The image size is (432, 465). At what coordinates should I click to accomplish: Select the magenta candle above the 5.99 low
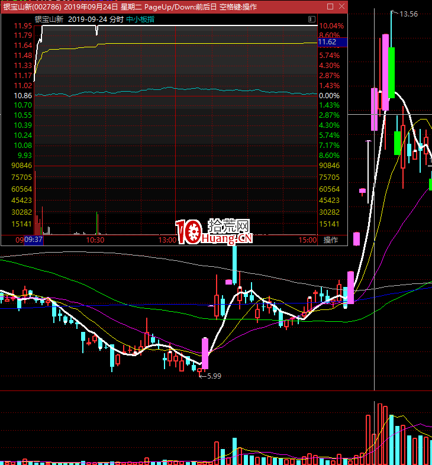pyautogui.click(x=205, y=354)
